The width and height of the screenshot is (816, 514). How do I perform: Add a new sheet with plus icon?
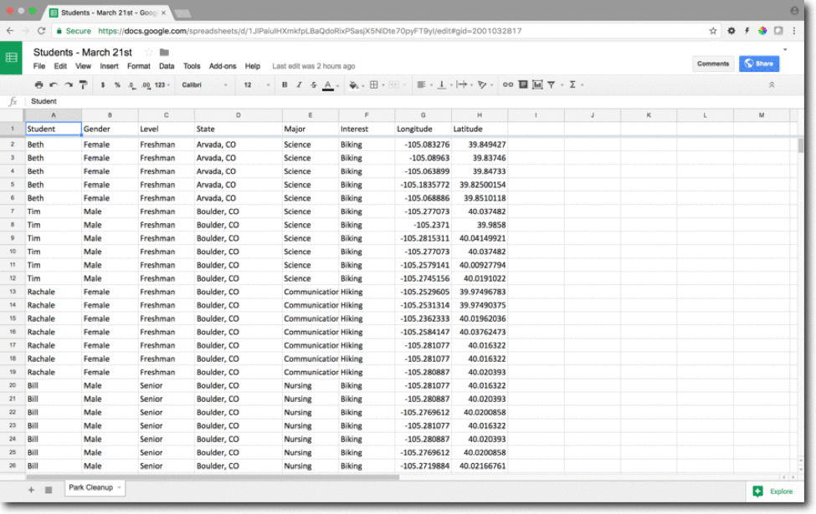coord(31,490)
